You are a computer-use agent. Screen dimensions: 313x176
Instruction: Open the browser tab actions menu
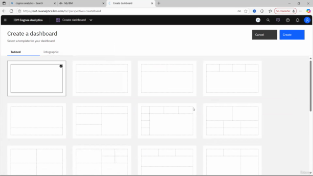(4, 3)
